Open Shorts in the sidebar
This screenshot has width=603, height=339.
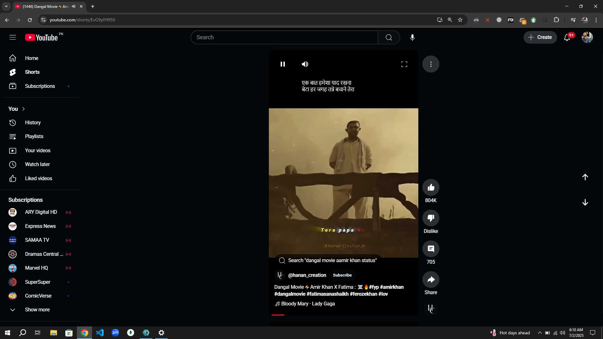click(x=40, y=72)
